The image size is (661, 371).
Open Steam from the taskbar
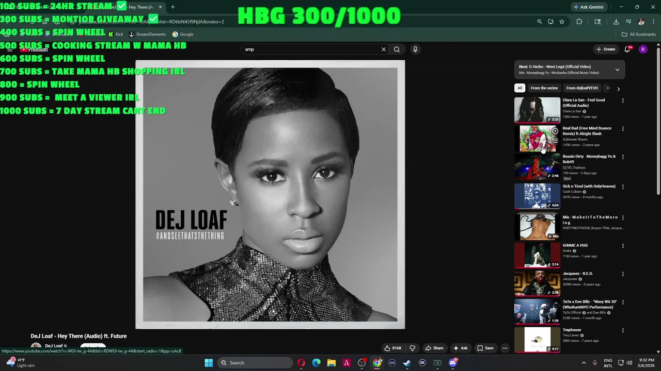[x=407, y=363]
